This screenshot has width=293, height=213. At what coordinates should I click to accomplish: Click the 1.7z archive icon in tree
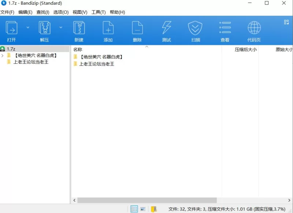tap(3, 49)
